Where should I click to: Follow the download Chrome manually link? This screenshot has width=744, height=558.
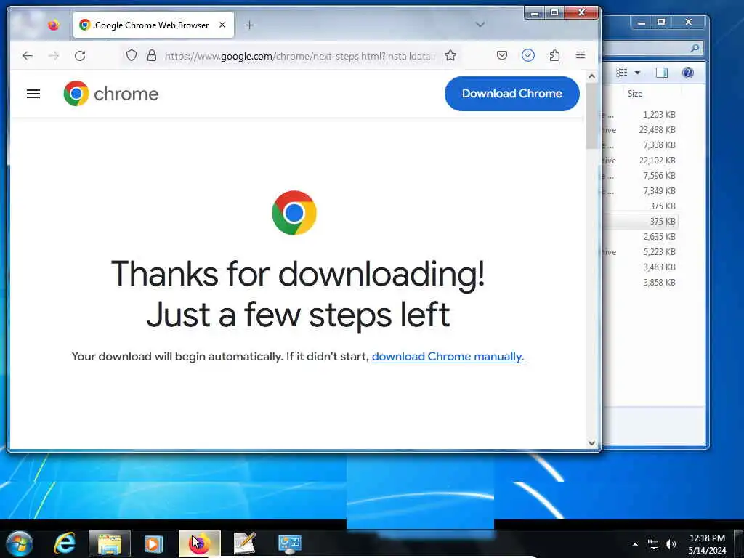click(448, 356)
